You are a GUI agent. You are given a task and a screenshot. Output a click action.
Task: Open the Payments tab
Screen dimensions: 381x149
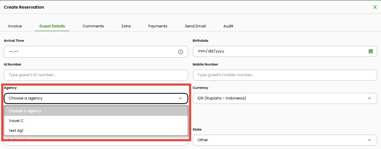[x=158, y=26]
